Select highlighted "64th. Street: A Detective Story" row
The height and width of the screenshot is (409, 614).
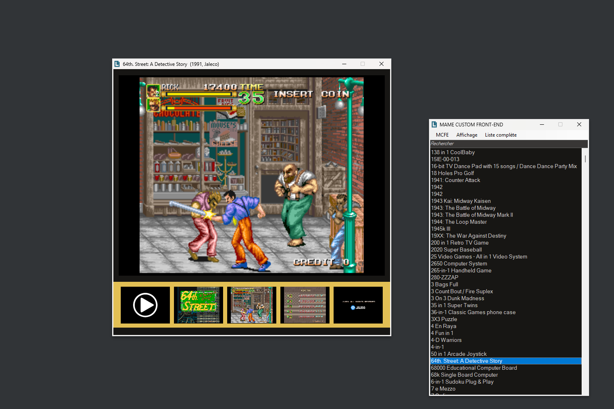(506, 361)
